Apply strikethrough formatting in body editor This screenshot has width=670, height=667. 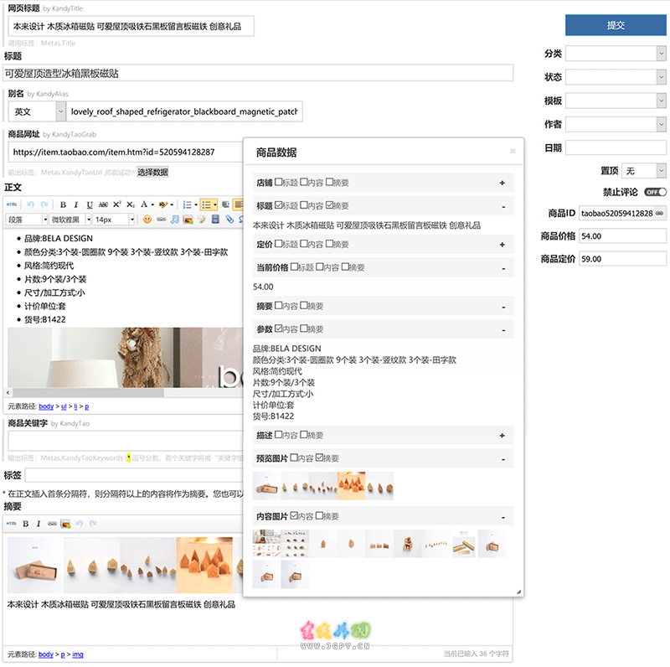point(103,204)
